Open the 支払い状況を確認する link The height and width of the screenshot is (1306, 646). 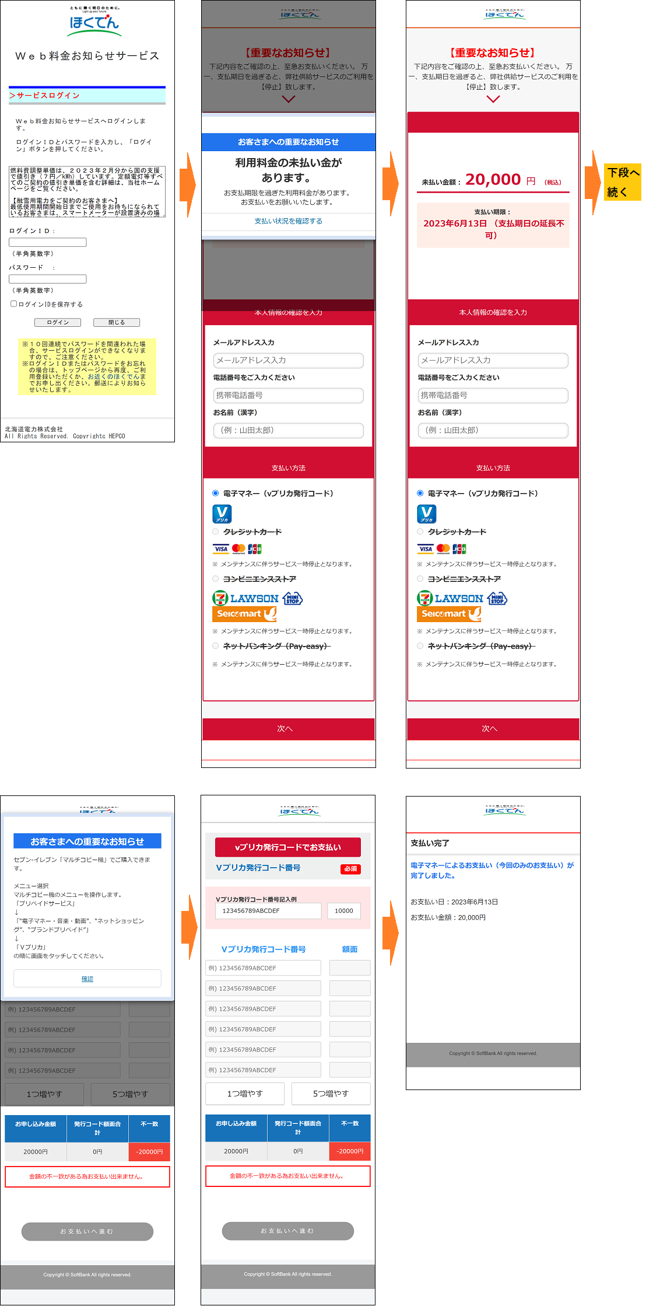click(288, 221)
